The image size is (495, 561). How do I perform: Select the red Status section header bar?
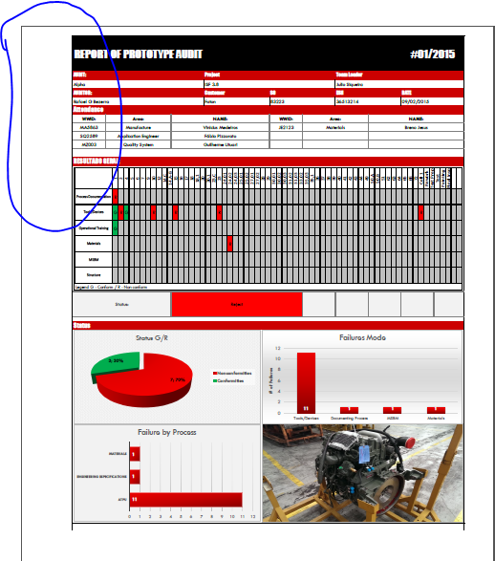coord(268,325)
